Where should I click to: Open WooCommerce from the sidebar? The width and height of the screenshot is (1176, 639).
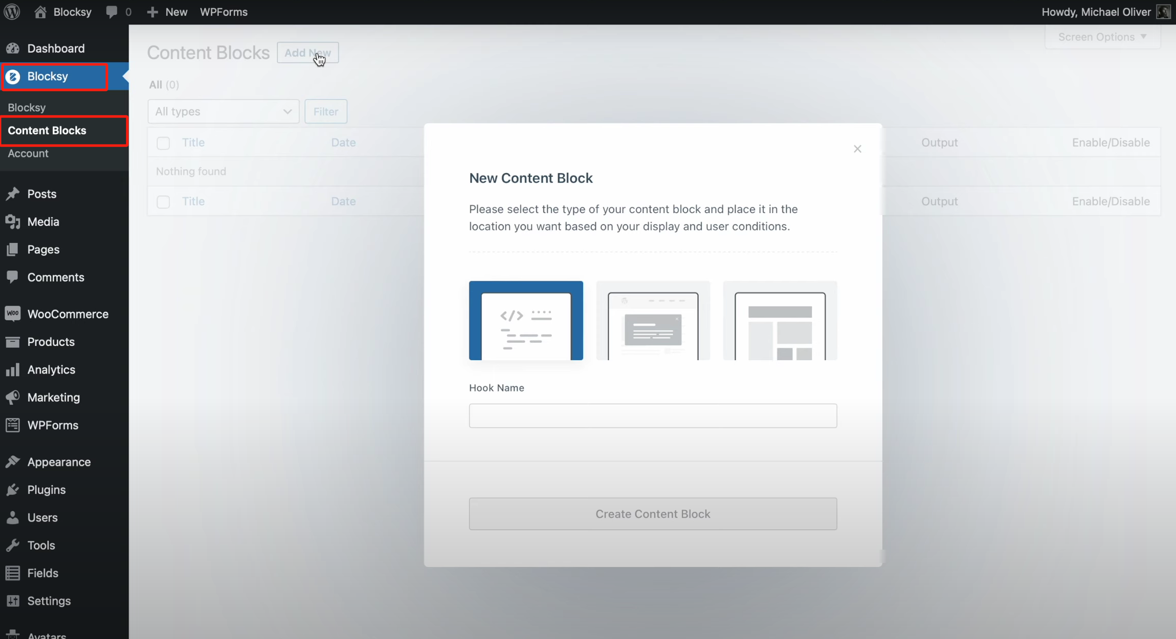(68, 314)
